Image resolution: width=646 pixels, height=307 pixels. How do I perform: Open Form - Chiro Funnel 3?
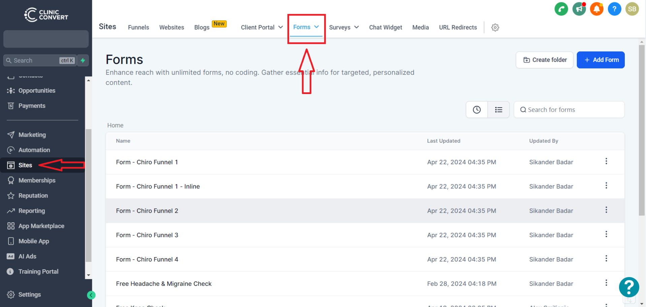coord(147,235)
